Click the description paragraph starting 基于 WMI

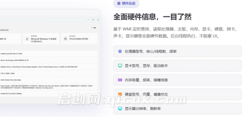click(x=176, y=33)
